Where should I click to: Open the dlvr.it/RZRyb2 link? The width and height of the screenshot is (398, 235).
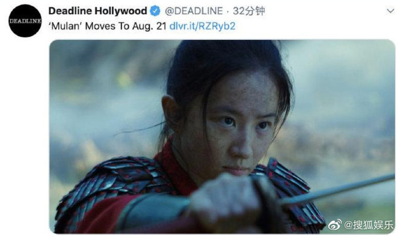(x=202, y=26)
